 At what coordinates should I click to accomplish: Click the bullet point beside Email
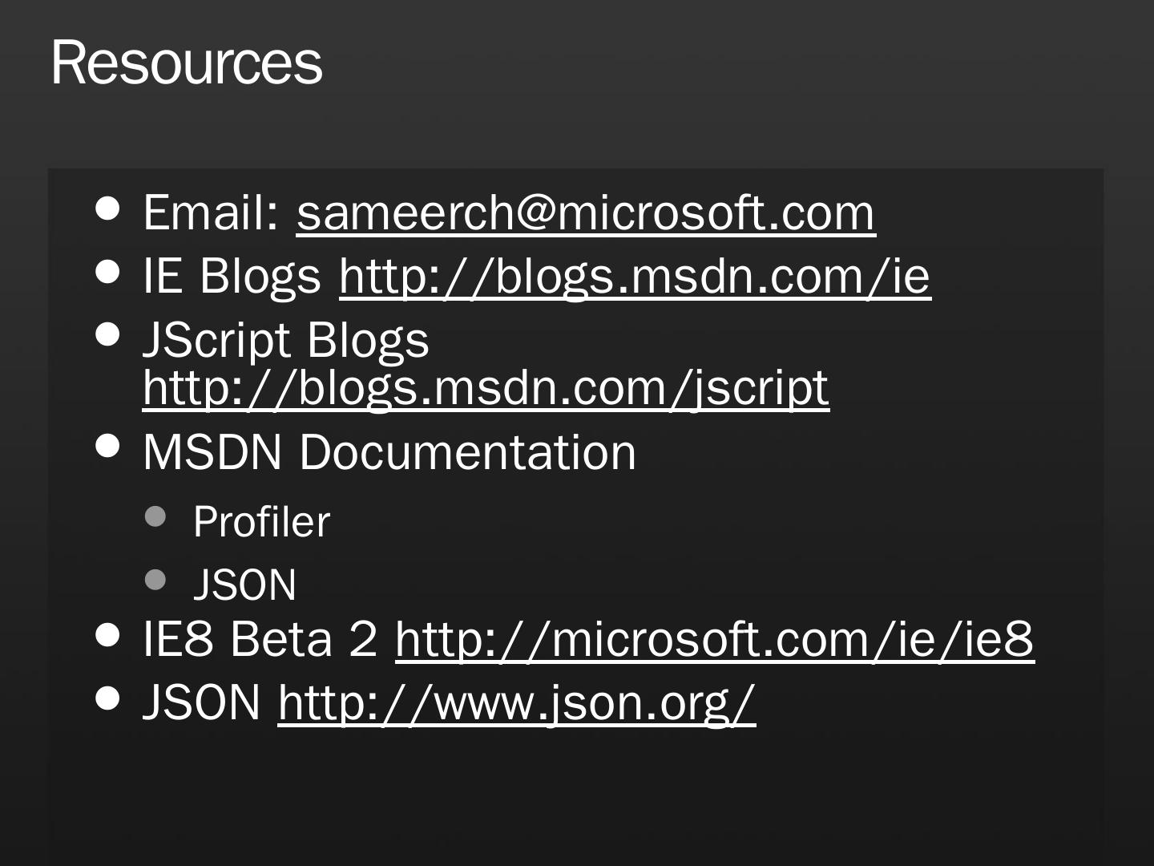coord(108,208)
